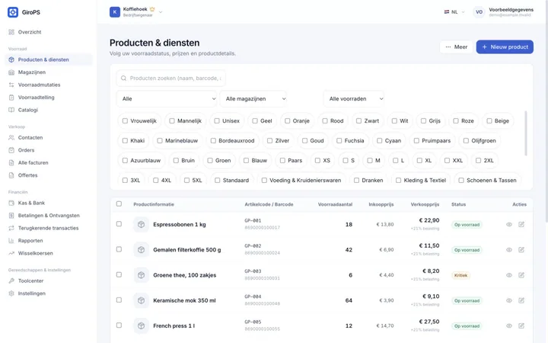Click the VO user avatar
Viewport: 548px width, 343px height.
point(479,12)
